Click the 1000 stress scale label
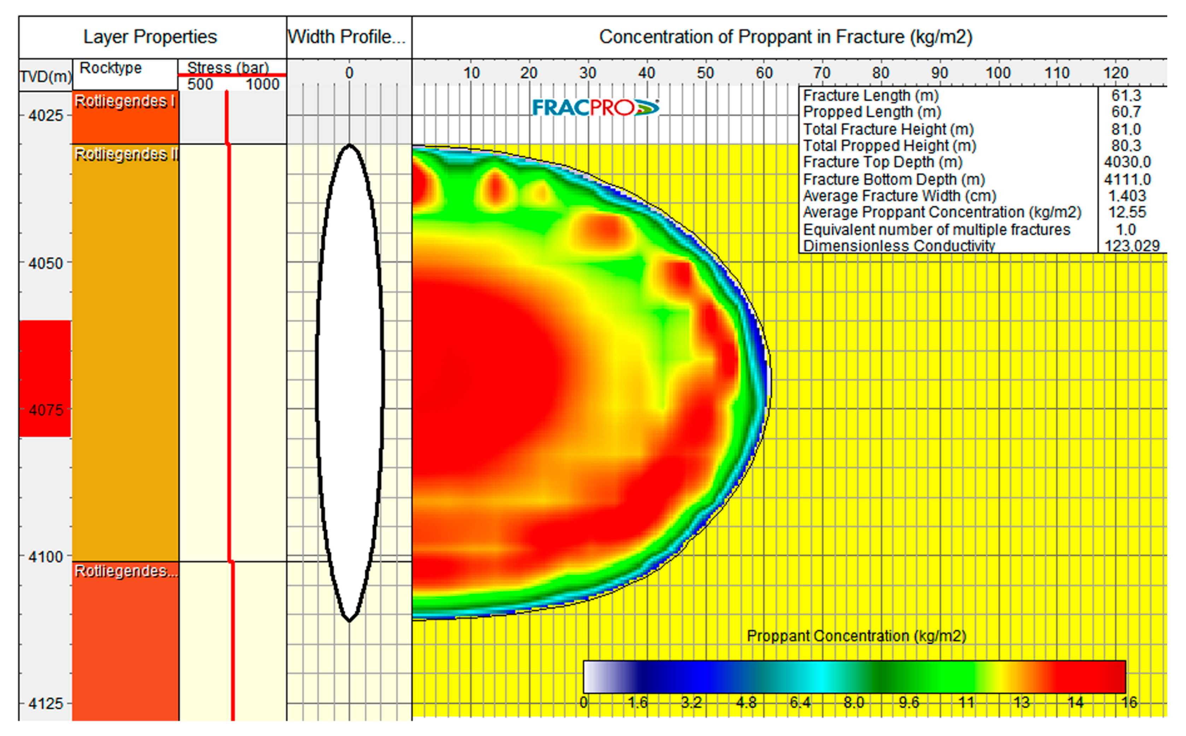The image size is (1186, 736). point(262,84)
